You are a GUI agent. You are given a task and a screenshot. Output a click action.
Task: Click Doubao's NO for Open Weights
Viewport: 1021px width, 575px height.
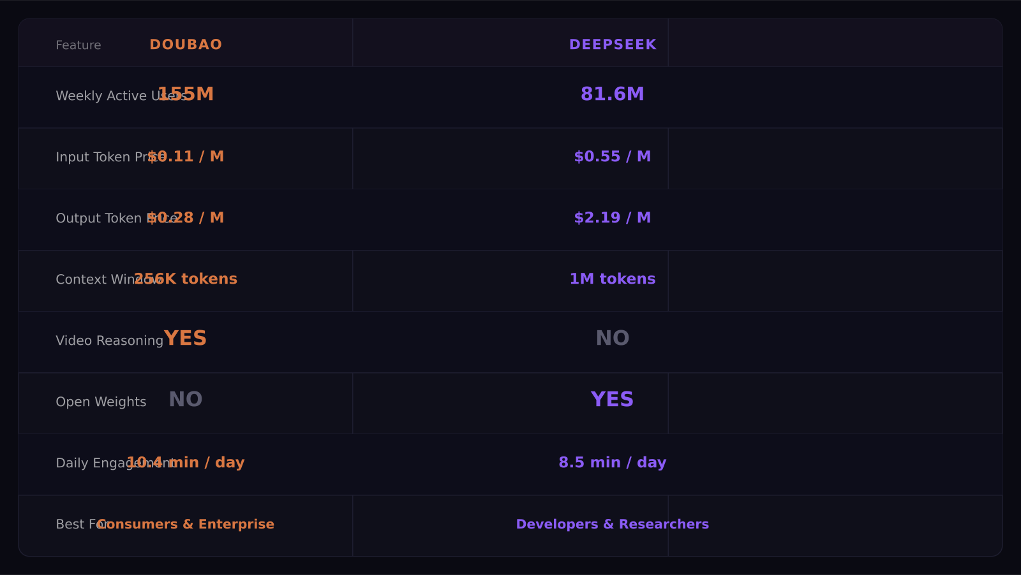[186, 399]
